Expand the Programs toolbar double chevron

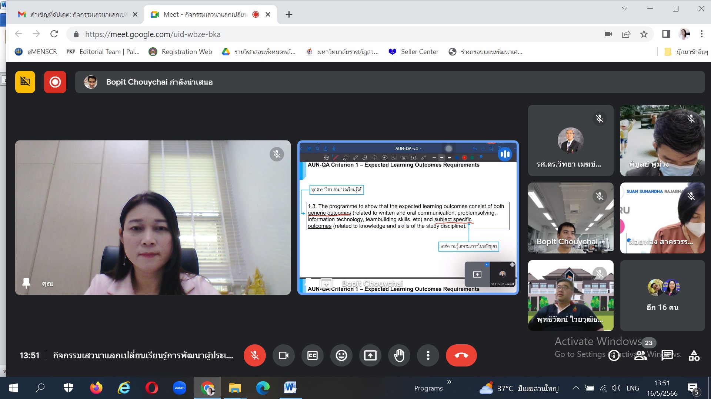click(x=449, y=382)
